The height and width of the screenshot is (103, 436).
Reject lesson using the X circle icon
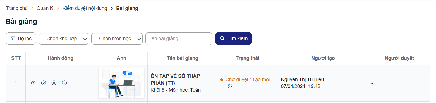point(54,83)
